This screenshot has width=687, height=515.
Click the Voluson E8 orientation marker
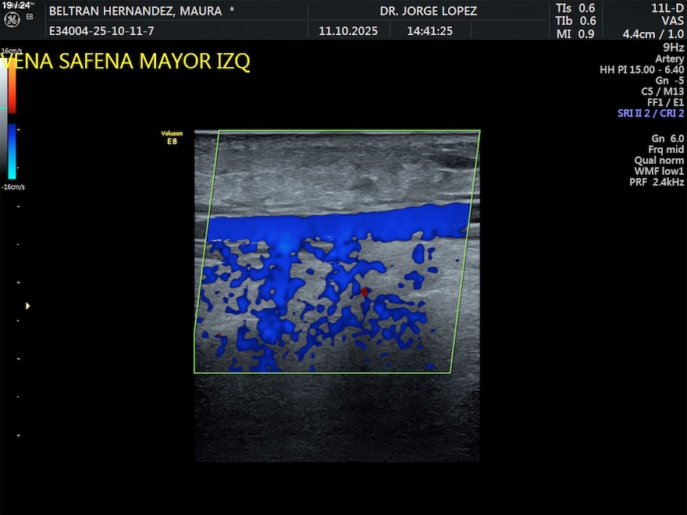pos(169,138)
